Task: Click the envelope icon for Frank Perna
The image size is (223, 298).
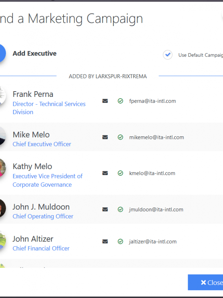Action: pyautogui.click(x=105, y=101)
